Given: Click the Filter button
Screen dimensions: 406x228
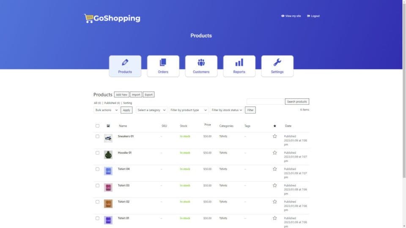Looking at the screenshot, I should 250,110.
